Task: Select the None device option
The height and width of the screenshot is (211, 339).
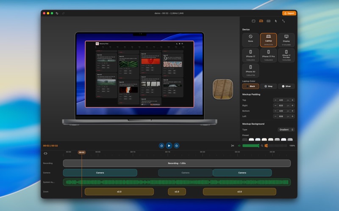Action: (x=250, y=40)
